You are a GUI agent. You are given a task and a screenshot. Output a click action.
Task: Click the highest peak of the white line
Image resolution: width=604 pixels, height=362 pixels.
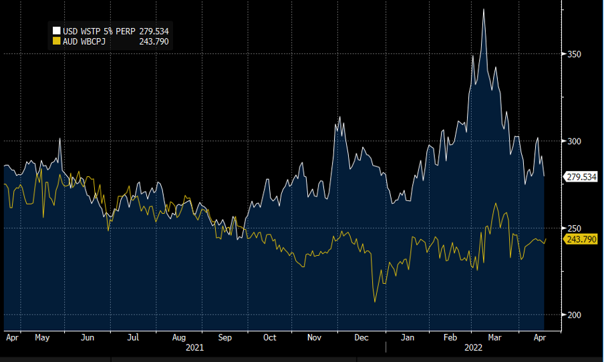pyautogui.click(x=483, y=9)
